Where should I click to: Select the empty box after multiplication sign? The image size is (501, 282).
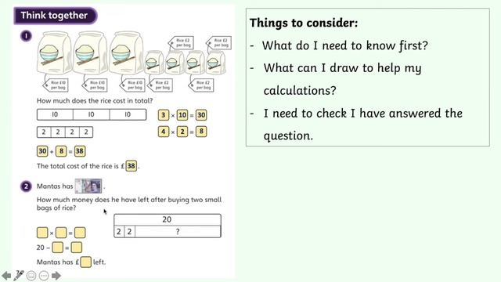pyautogui.click(x=61, y=233)
